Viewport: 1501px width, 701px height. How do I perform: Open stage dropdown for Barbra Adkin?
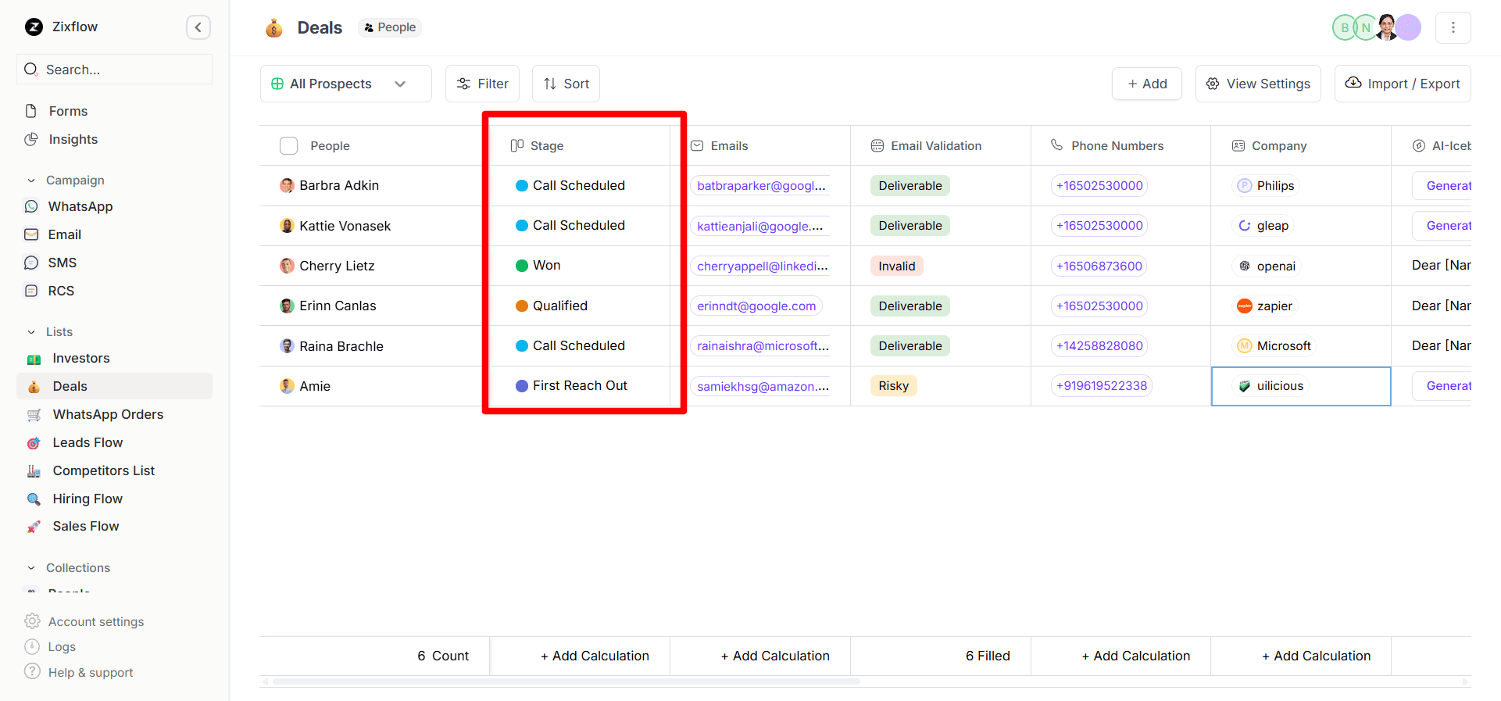tap(570, 186)
